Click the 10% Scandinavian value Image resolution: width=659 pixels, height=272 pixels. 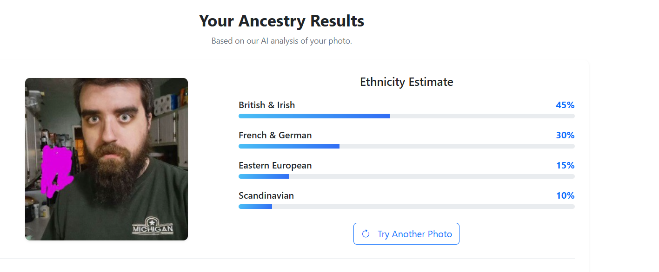click(x=565, y=196)
